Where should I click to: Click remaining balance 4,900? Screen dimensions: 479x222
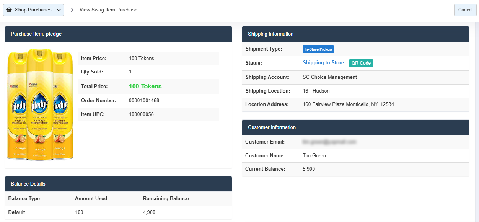(x=149, y=212)
